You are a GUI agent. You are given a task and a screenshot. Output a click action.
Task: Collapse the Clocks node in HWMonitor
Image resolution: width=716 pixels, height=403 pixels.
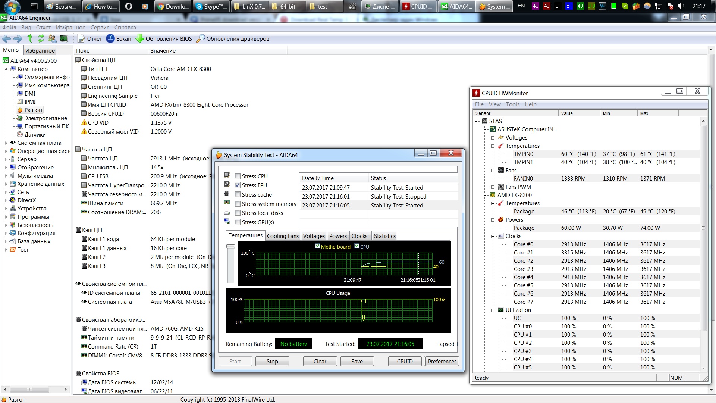pos(493,236)
